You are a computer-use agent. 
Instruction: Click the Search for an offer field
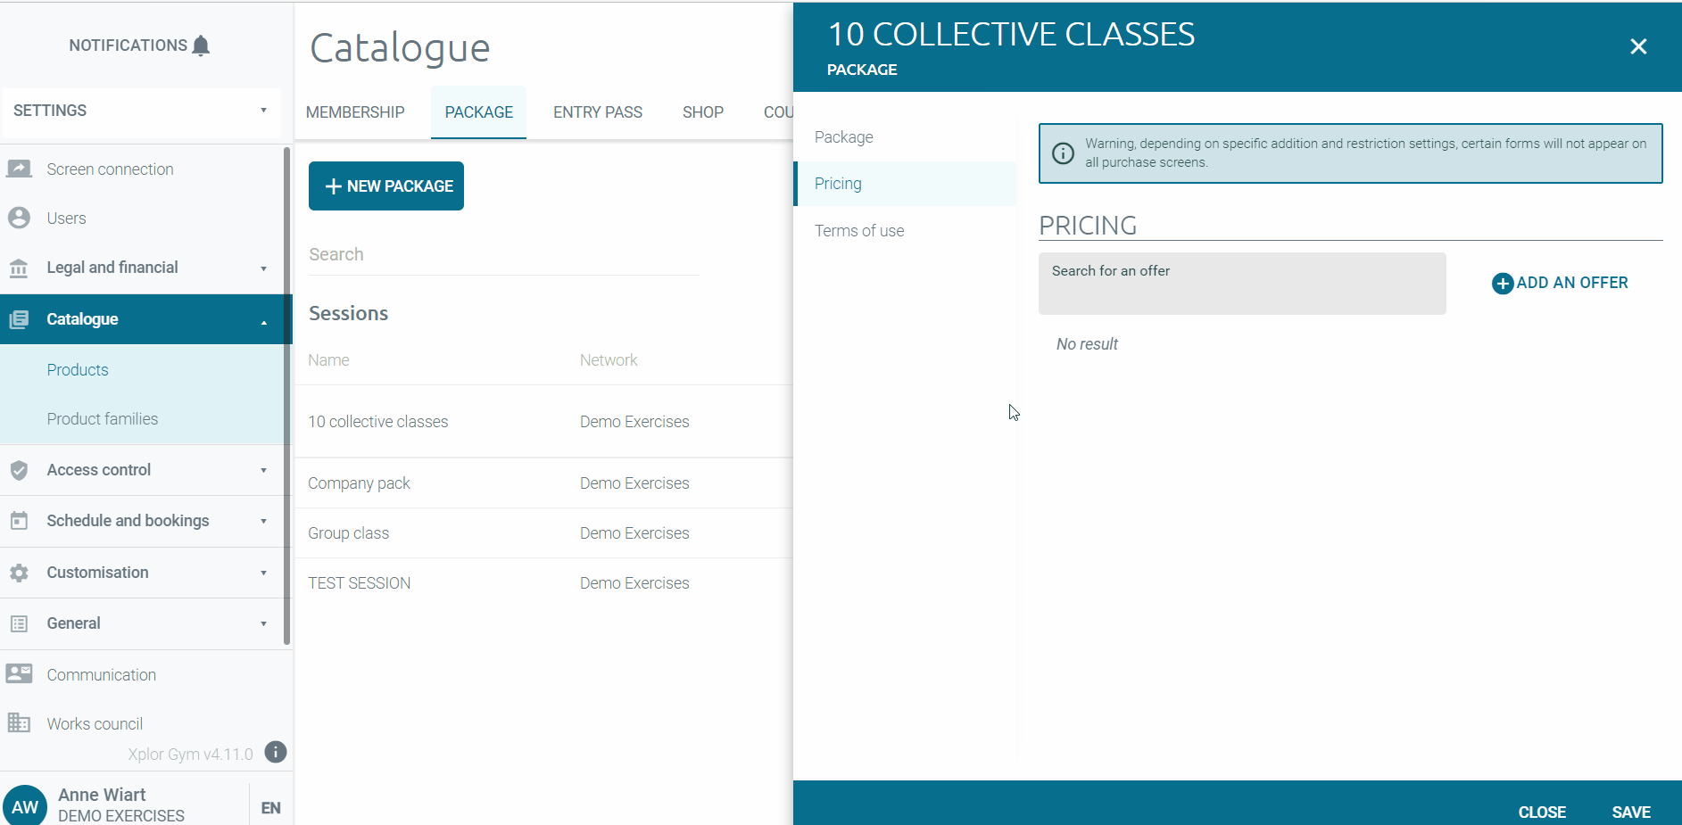(x=1241, y=284)
